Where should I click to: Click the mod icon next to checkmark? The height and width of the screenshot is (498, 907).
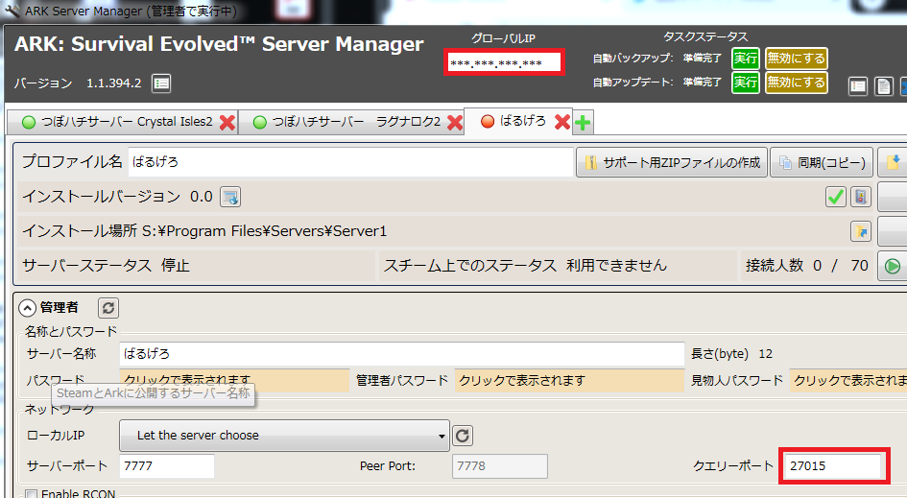click(x=861, y=198)
